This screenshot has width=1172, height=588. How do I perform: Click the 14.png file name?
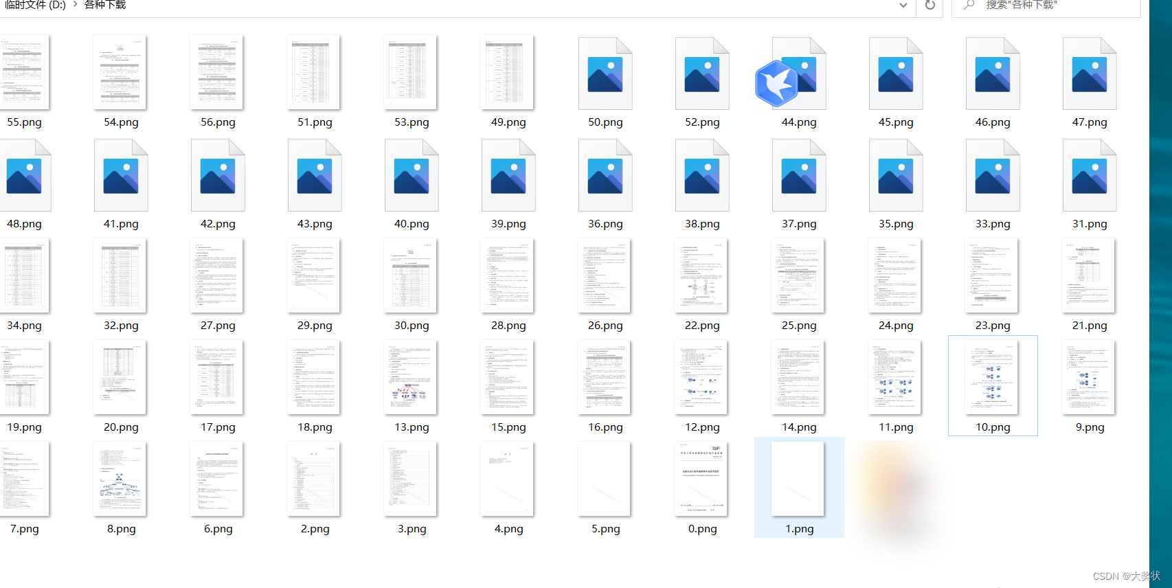point(799,427)
